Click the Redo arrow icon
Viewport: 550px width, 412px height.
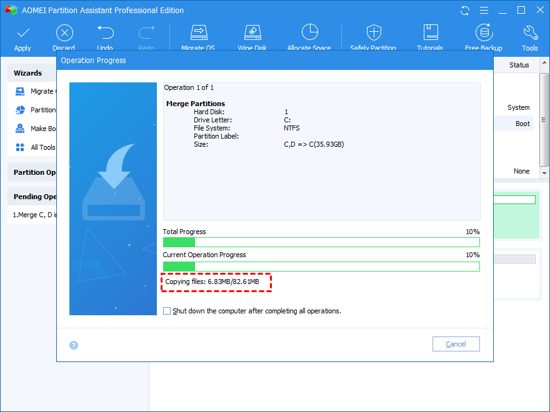pyautogui.click(x=147, y=32)
